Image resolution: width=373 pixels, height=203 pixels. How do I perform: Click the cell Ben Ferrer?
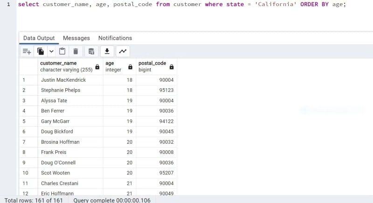tap(70, 111)
